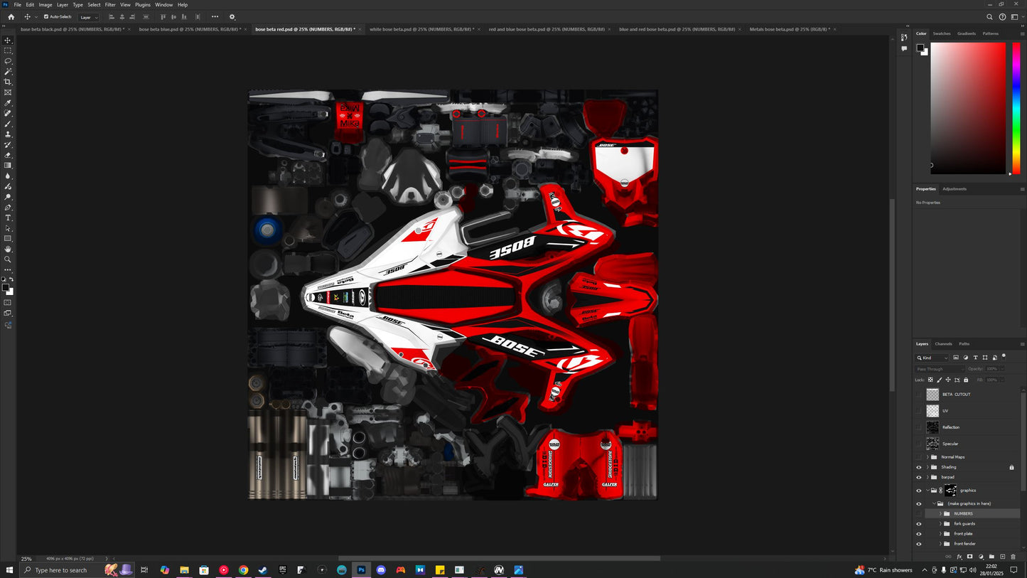Image resolution: width=1027 pixels, height=578 pixels.
Task: Toggle the Auto-Select checkbox
Action: [46, 16]
